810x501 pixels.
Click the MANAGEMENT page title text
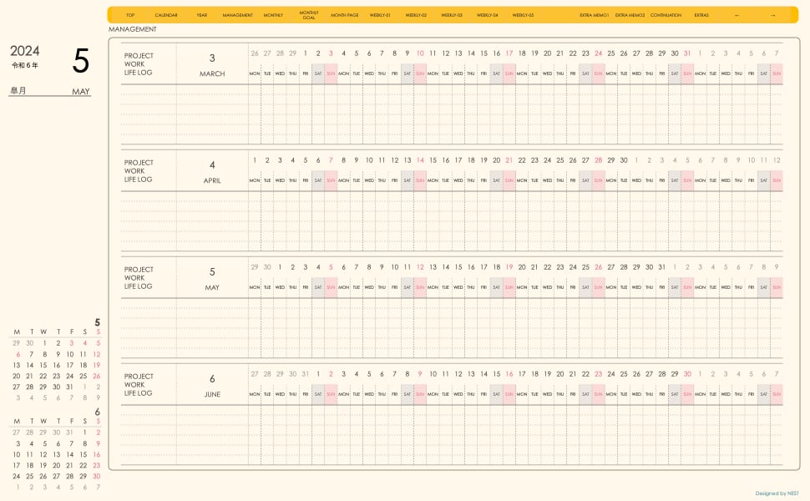coord(132,29)
